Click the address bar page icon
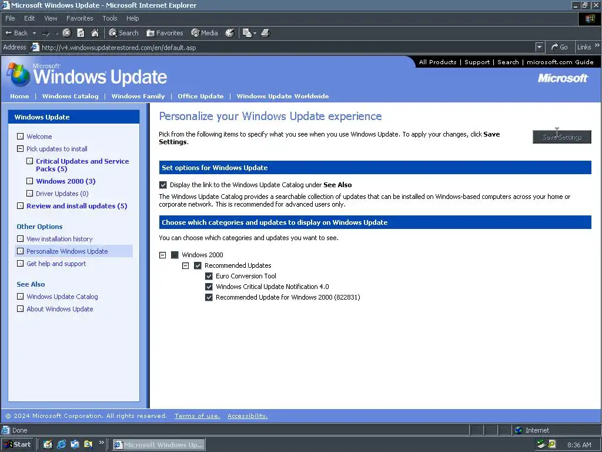This screenshot has width=602, height=452. 35,47
